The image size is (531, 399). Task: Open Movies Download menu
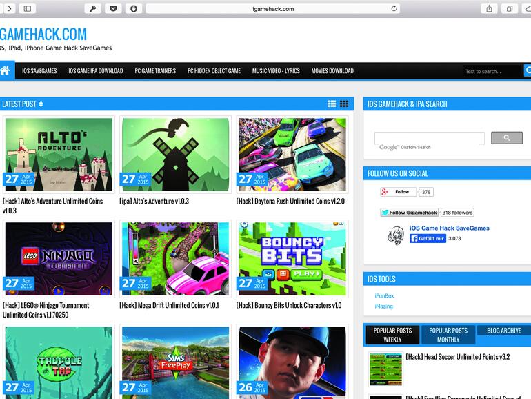coord(332,71)
